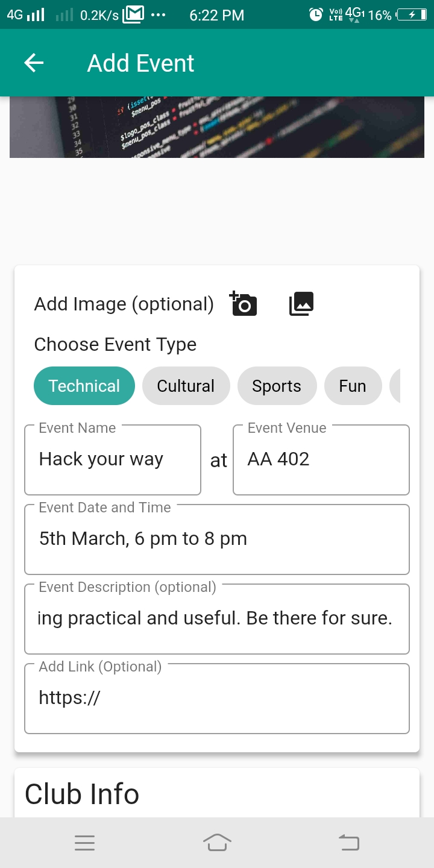Edit the Event Description field
The width and height of the screenshot is (434, 868).
(x=217, y=619)
